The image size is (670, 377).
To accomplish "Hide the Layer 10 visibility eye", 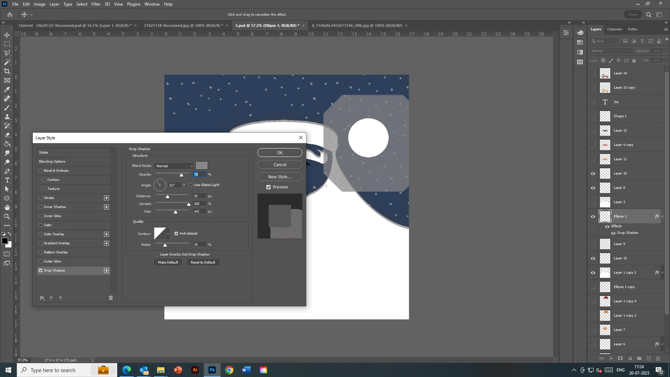I will pyautogui.click(x=593, y=173).
